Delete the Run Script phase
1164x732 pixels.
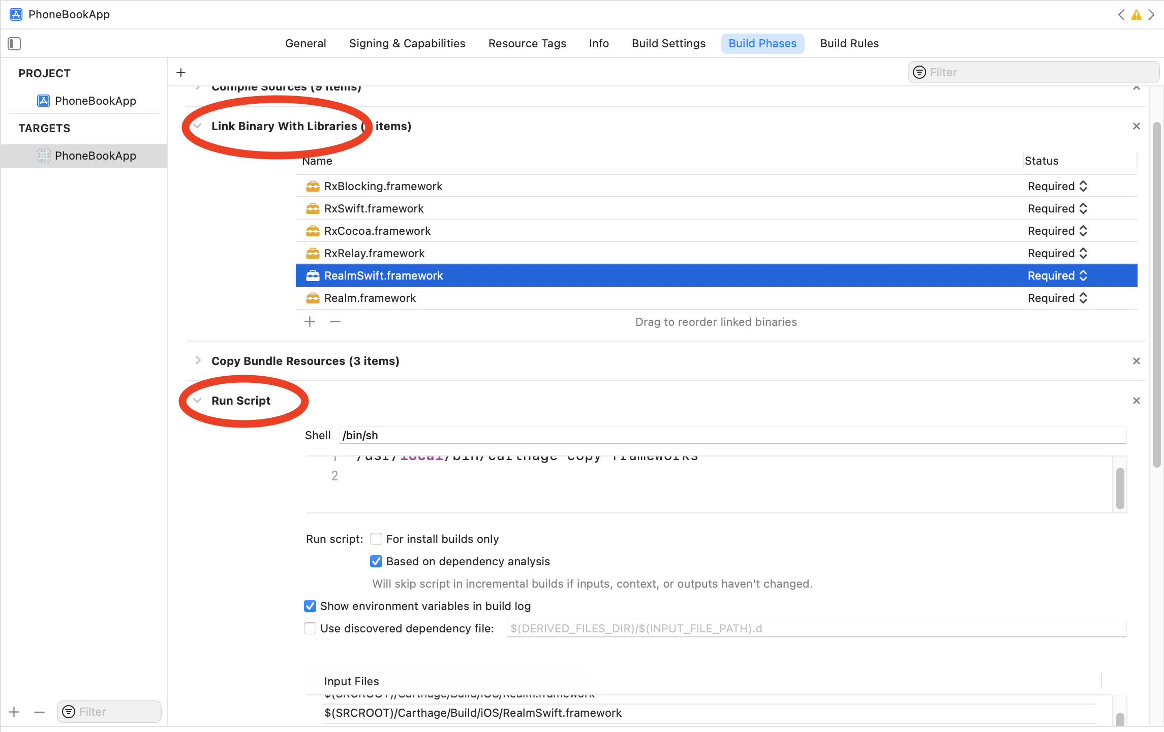point(1137,401)
